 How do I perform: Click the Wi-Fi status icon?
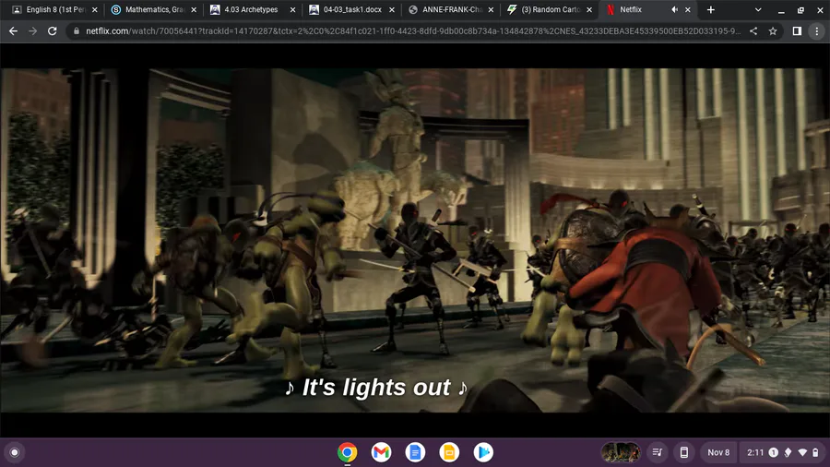click(x=802, y=452)
